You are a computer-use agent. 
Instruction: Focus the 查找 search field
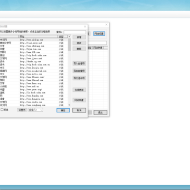click(75, 32)
